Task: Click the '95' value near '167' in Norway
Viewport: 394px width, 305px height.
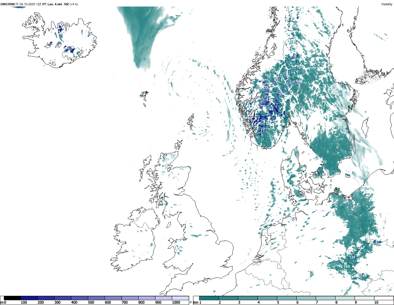Action: click(x=276, y=80)
